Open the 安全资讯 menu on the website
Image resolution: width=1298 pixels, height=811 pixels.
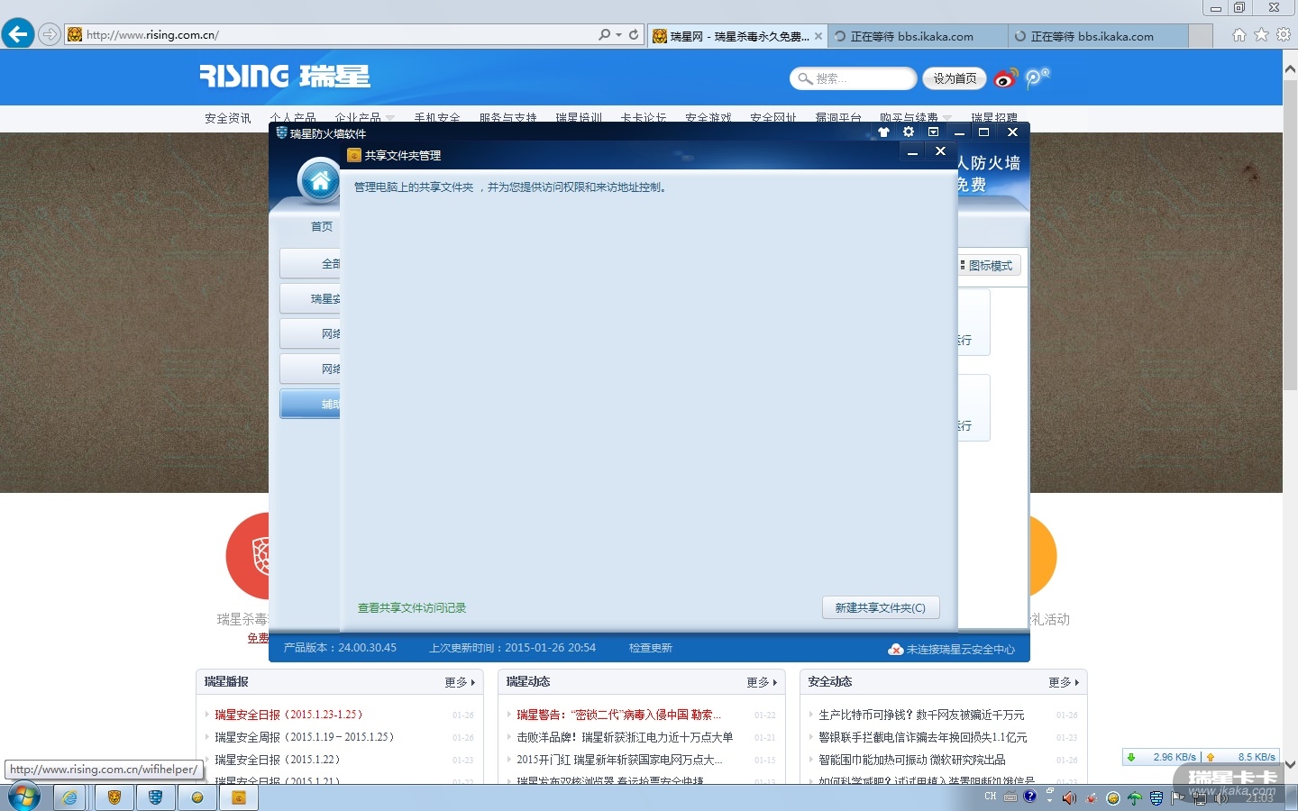tap(228, 118)
